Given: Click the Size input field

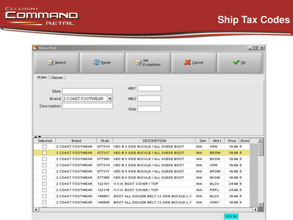Looking at the screenshot, I should click(x=149, y=109).
